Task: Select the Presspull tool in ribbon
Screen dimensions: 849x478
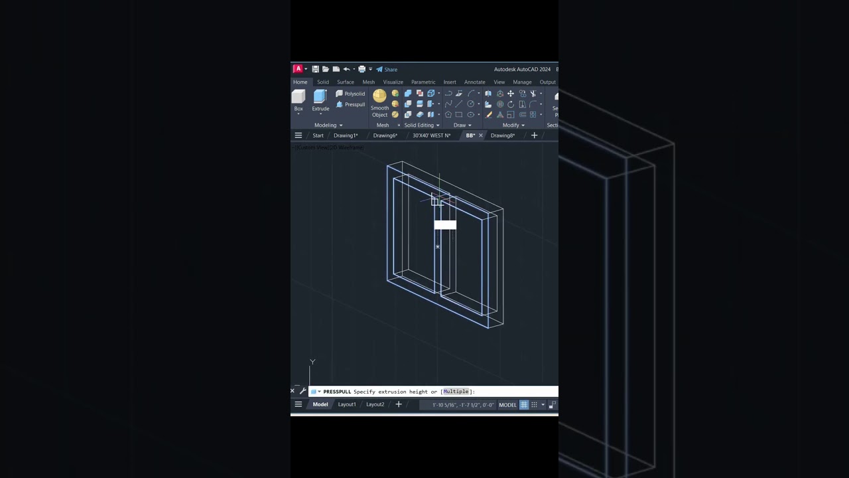Action: point(350,104)
